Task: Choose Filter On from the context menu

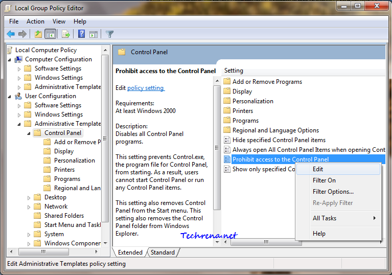Action: pos(338,180)
